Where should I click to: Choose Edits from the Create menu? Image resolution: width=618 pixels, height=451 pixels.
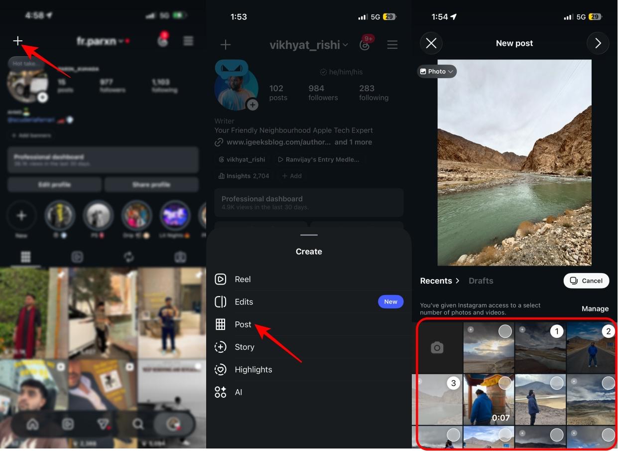point(309,301)
